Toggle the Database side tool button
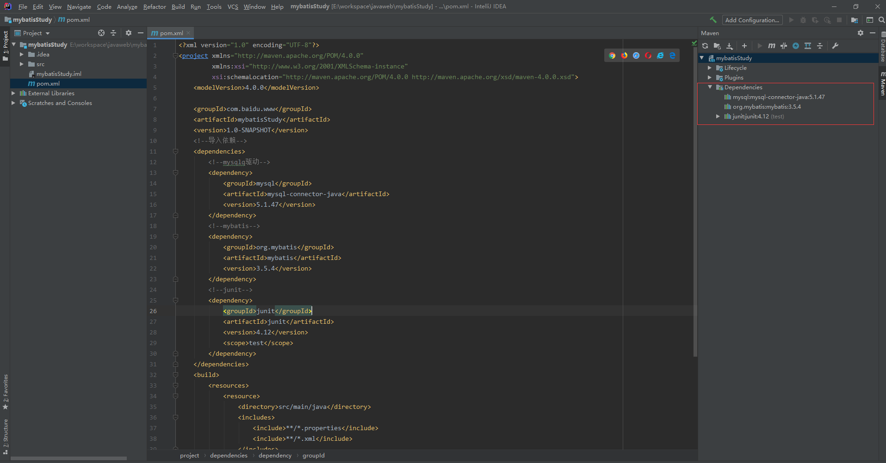 tap(882, 46)
